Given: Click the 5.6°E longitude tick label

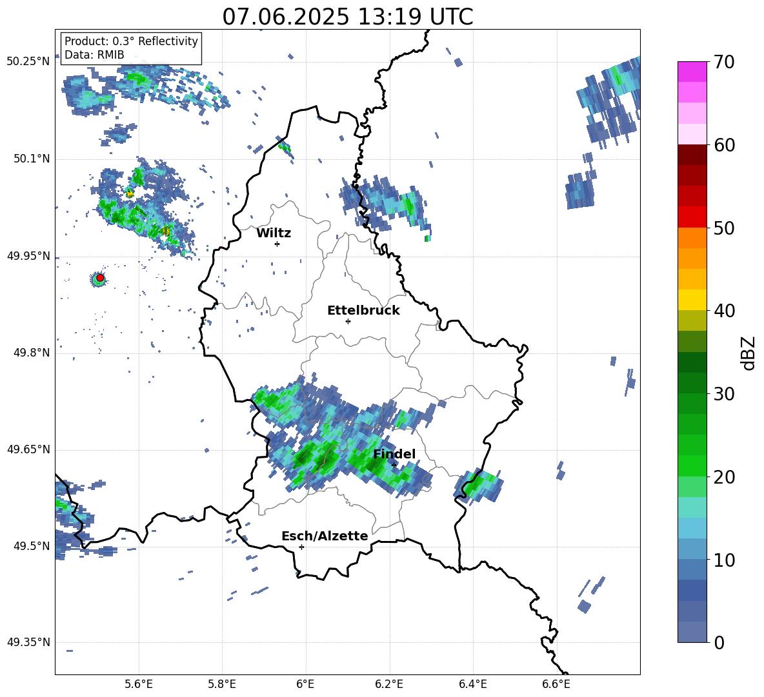Looking at the screenshot, I should coord(139,684).
